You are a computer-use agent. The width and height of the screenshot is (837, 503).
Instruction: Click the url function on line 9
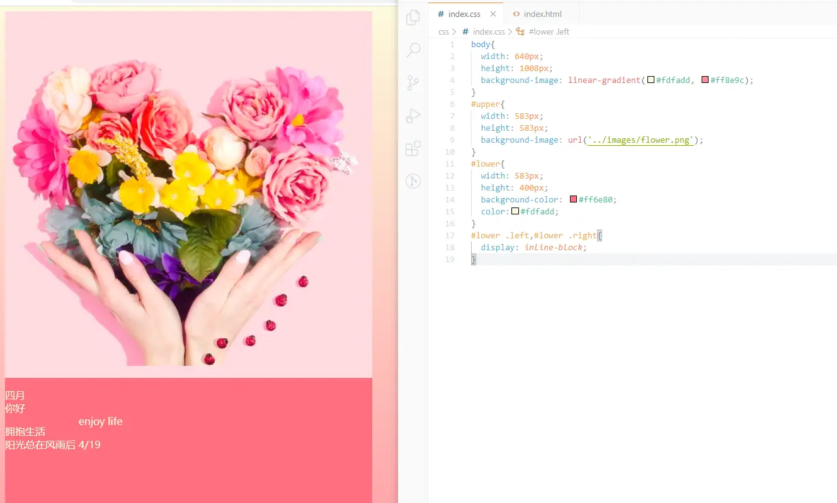(575, 140)
